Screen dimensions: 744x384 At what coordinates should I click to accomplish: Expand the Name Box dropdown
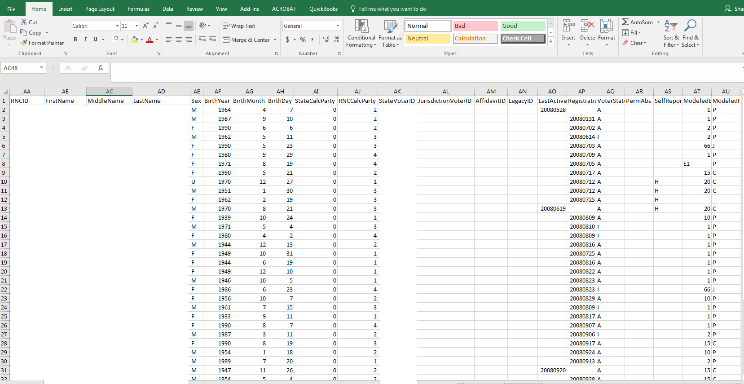click(42, 68)
